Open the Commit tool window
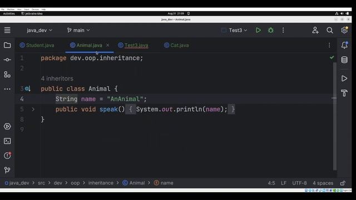 click(7, 60)
